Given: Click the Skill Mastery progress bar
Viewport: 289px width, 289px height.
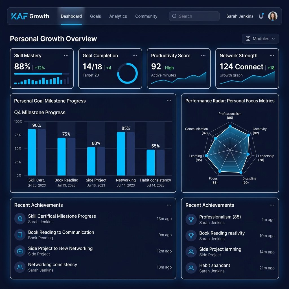Looking at the screenshot, I should 42,74.
